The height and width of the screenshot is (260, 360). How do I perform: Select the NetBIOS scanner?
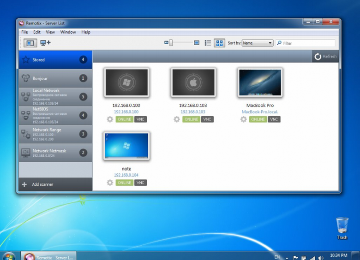[55, 115]
